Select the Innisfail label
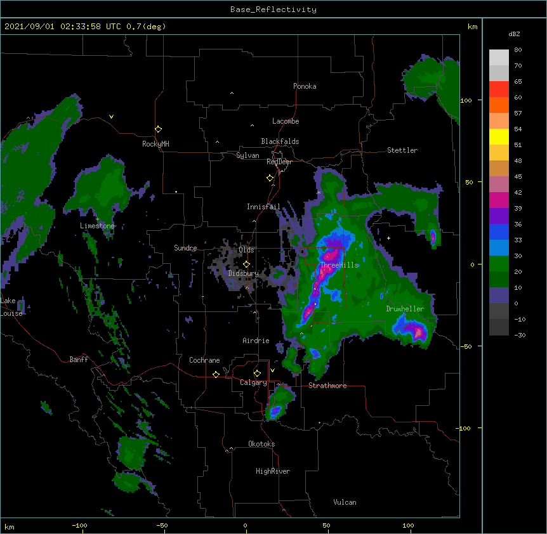Screen dimensions: 547x534 coord(263,207)
